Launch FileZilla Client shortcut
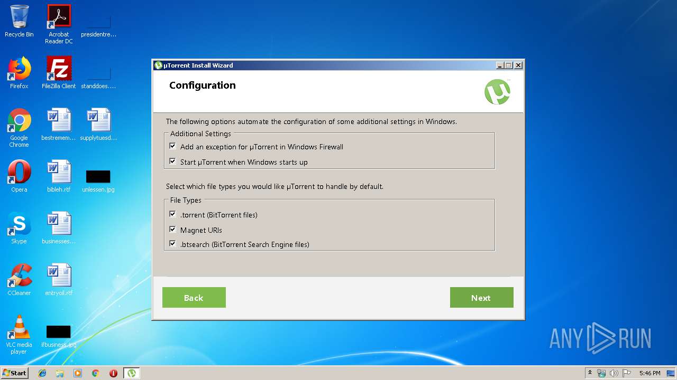 [x=59, y=73]
